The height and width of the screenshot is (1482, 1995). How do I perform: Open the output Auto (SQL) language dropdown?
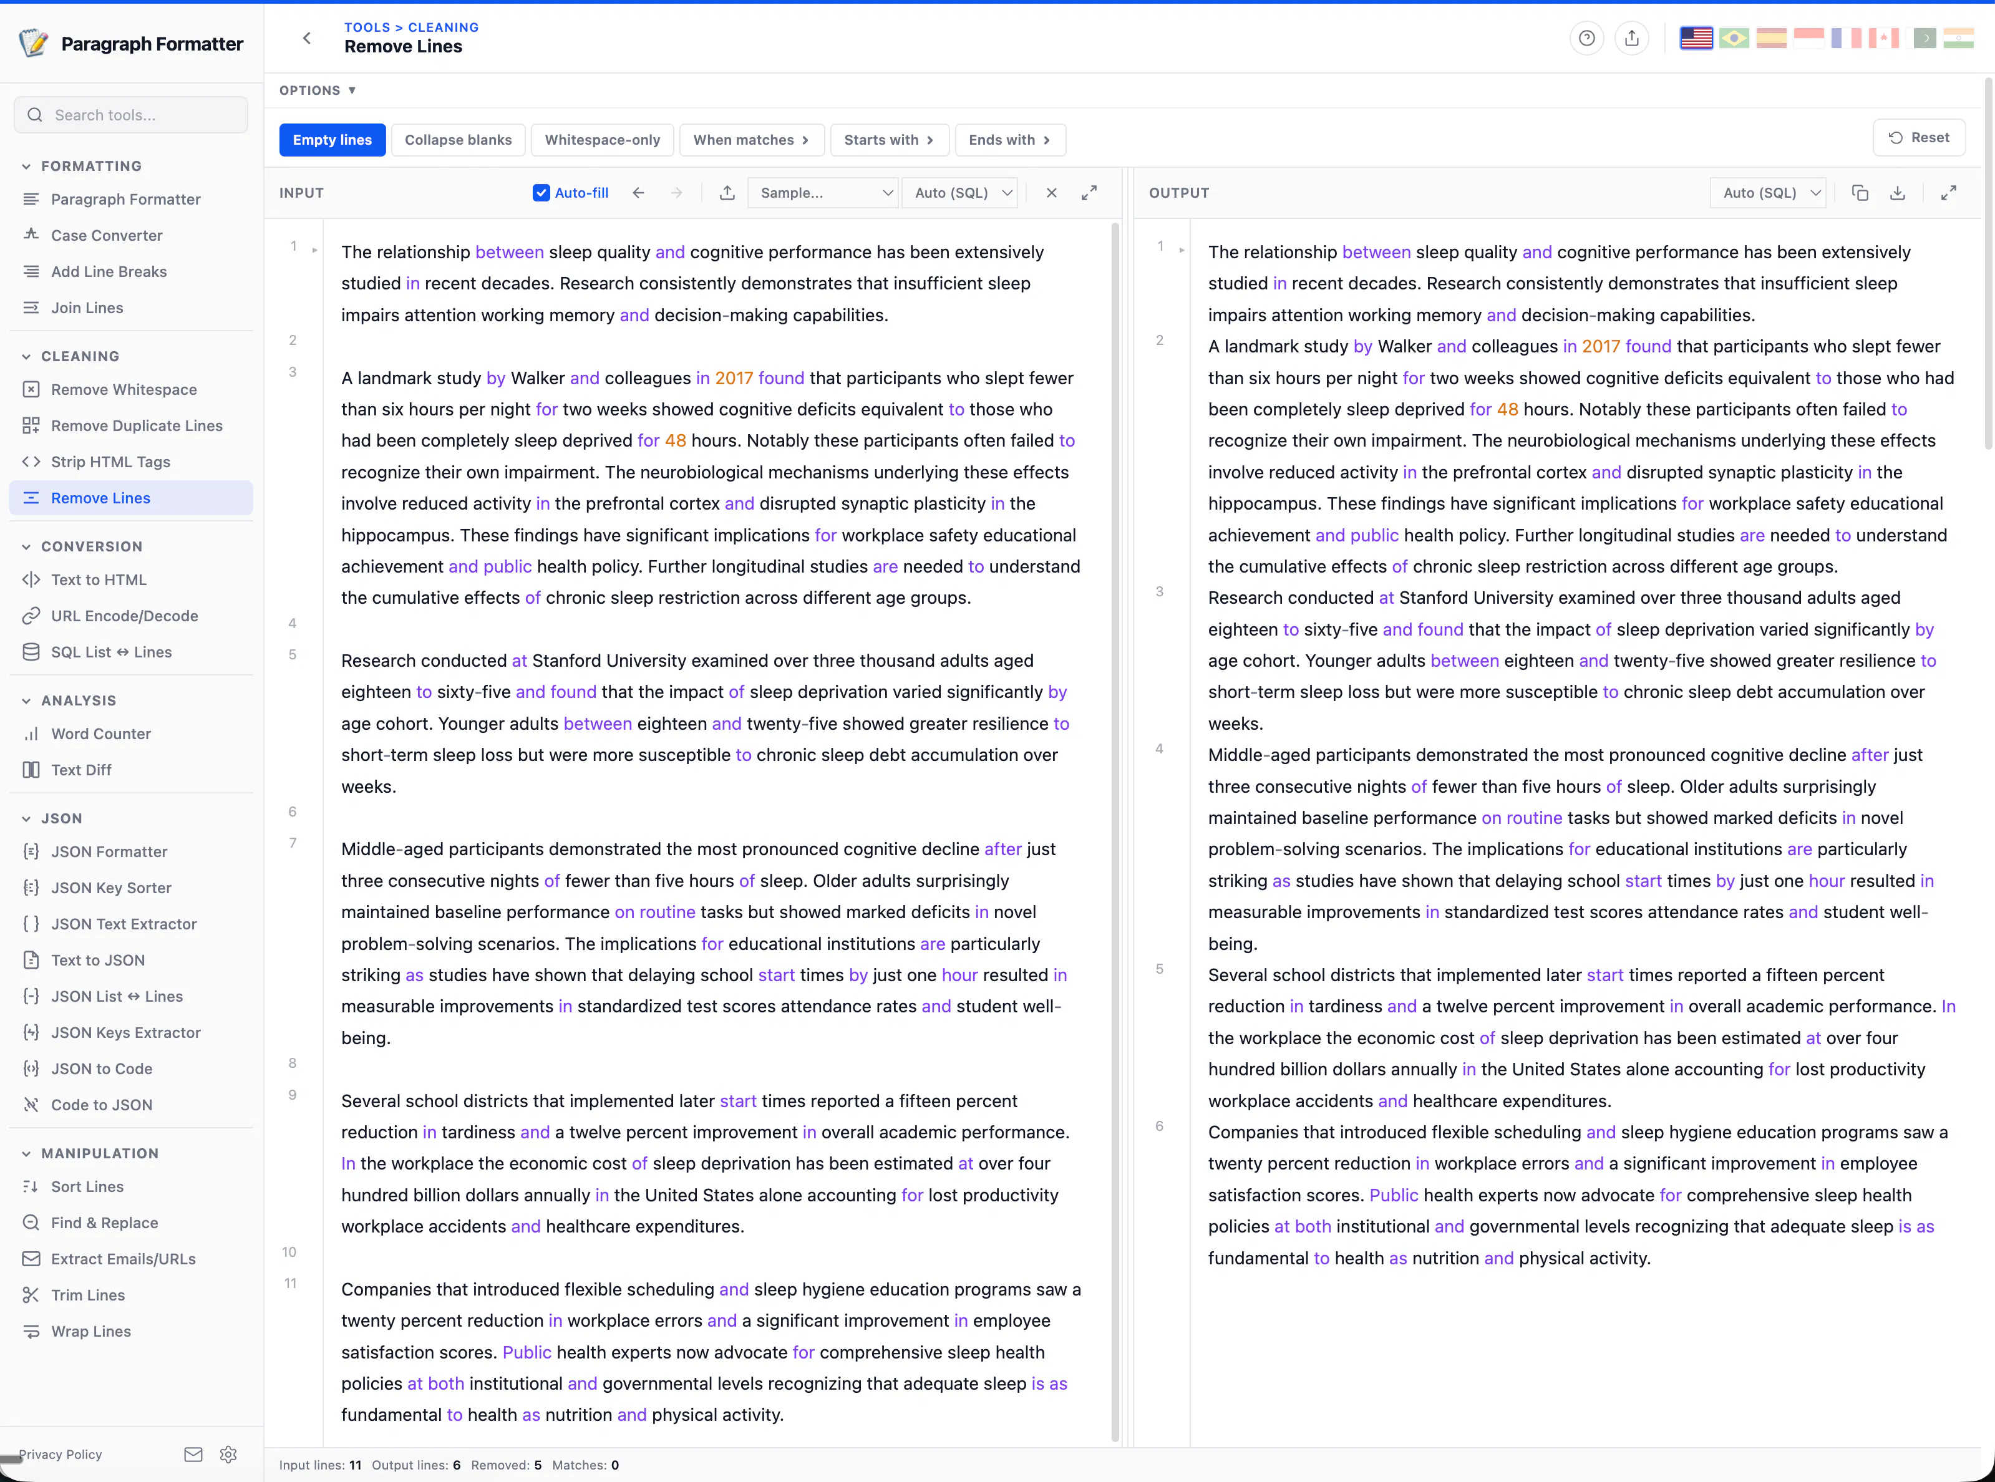[x=1768, y=193]
